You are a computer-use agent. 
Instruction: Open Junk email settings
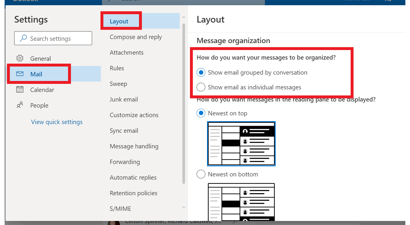124,99
